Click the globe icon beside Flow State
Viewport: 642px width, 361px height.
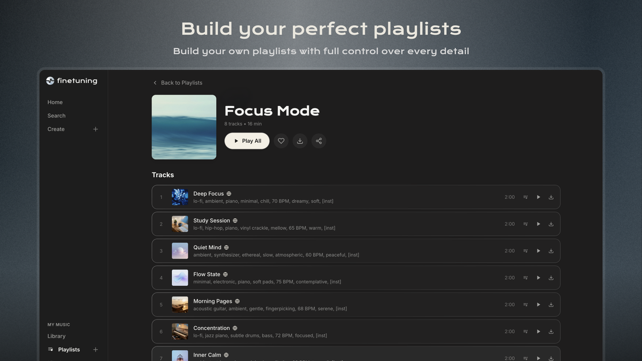(x=225, y=274)
